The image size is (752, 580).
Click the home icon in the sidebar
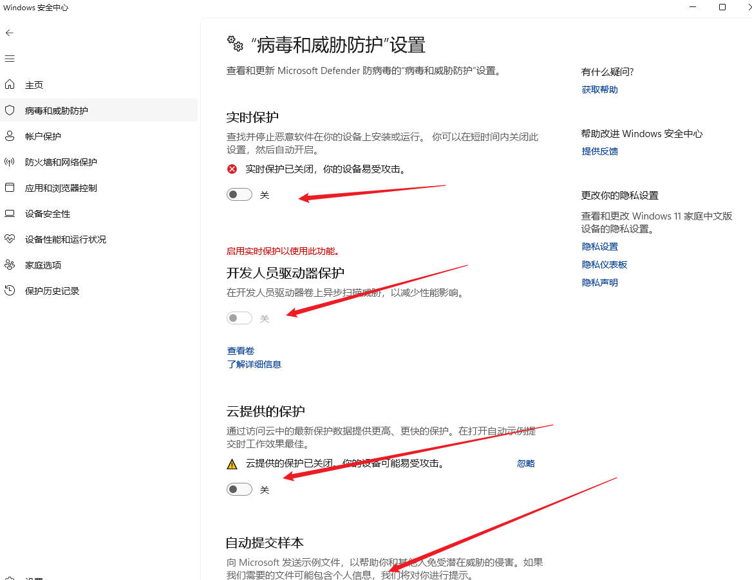tap(10, 84)
